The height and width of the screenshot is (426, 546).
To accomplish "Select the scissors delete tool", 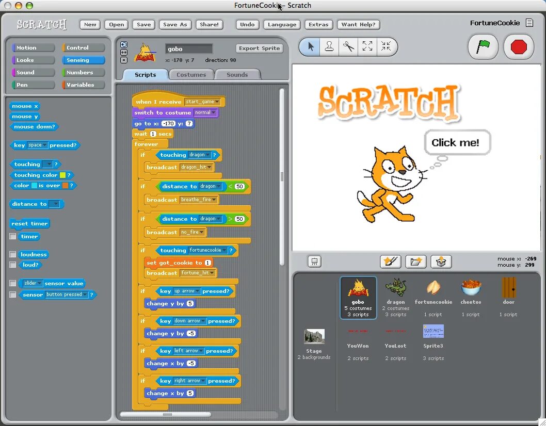I will point(348,46).
